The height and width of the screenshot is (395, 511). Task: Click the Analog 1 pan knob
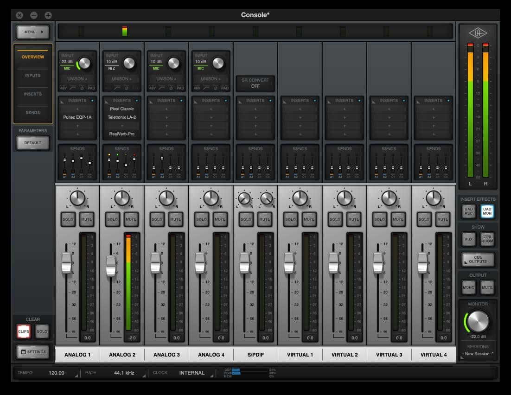point(77,198)
